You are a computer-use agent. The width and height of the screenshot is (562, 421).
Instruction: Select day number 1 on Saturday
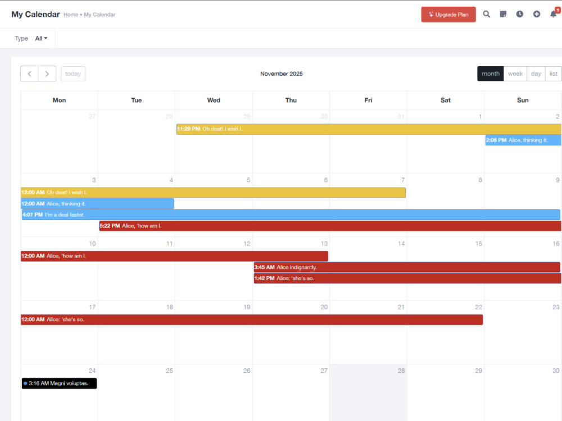coord(481,117)
